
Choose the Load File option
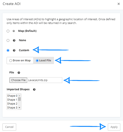(x=43, y=60)
